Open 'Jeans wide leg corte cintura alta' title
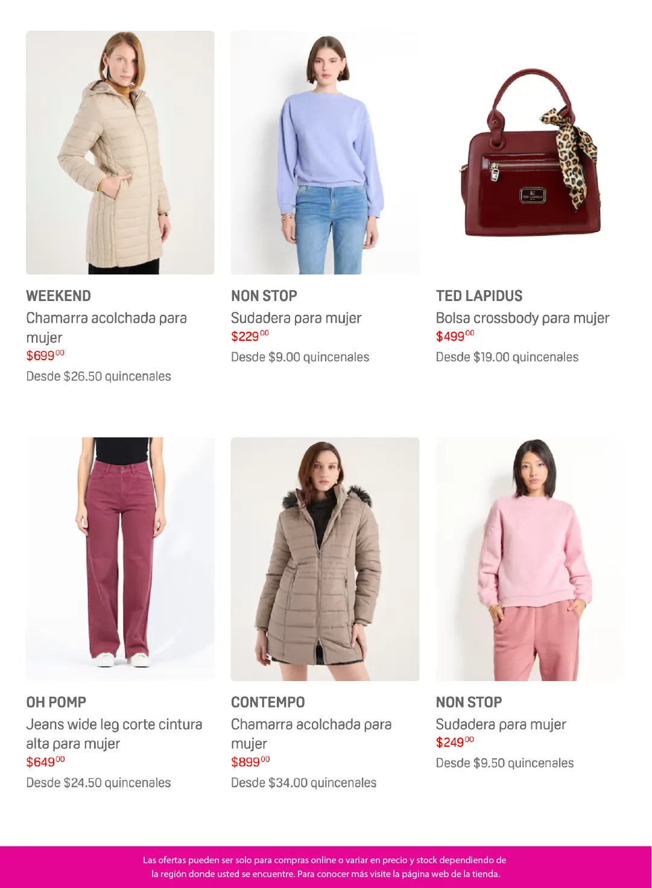 click(x=114, y=734)
